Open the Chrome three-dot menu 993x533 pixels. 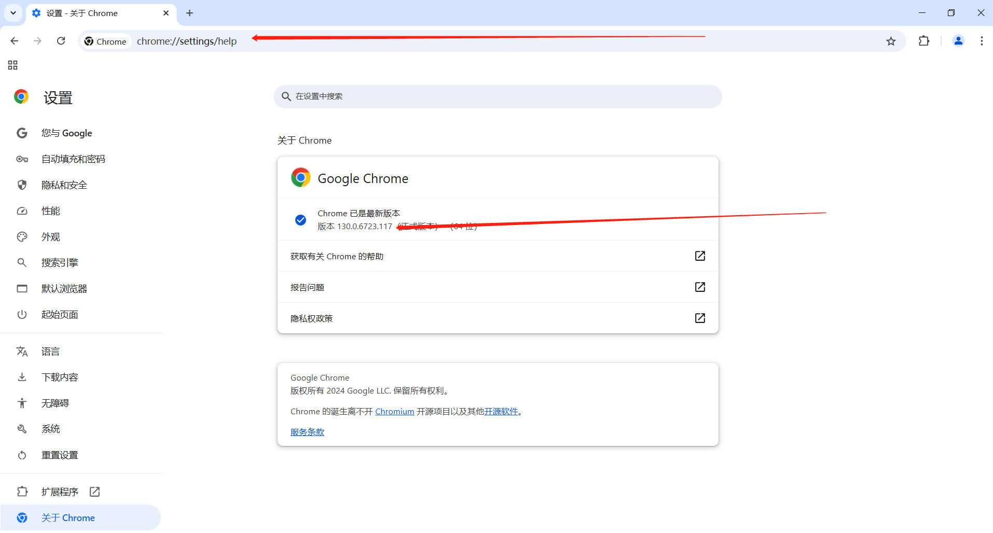coord(982,41)
